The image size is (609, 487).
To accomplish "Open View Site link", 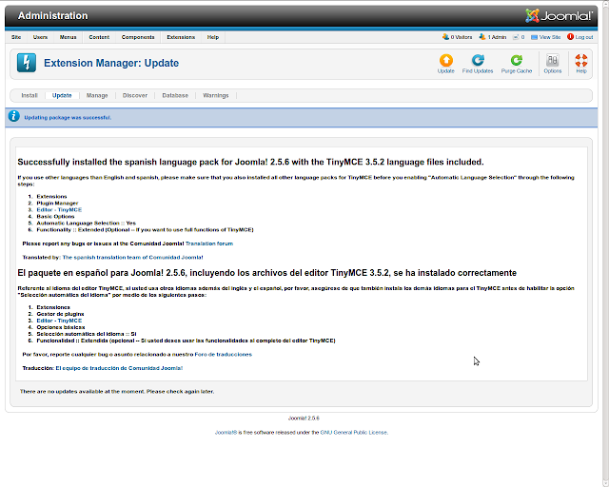I will coord(545,37).
